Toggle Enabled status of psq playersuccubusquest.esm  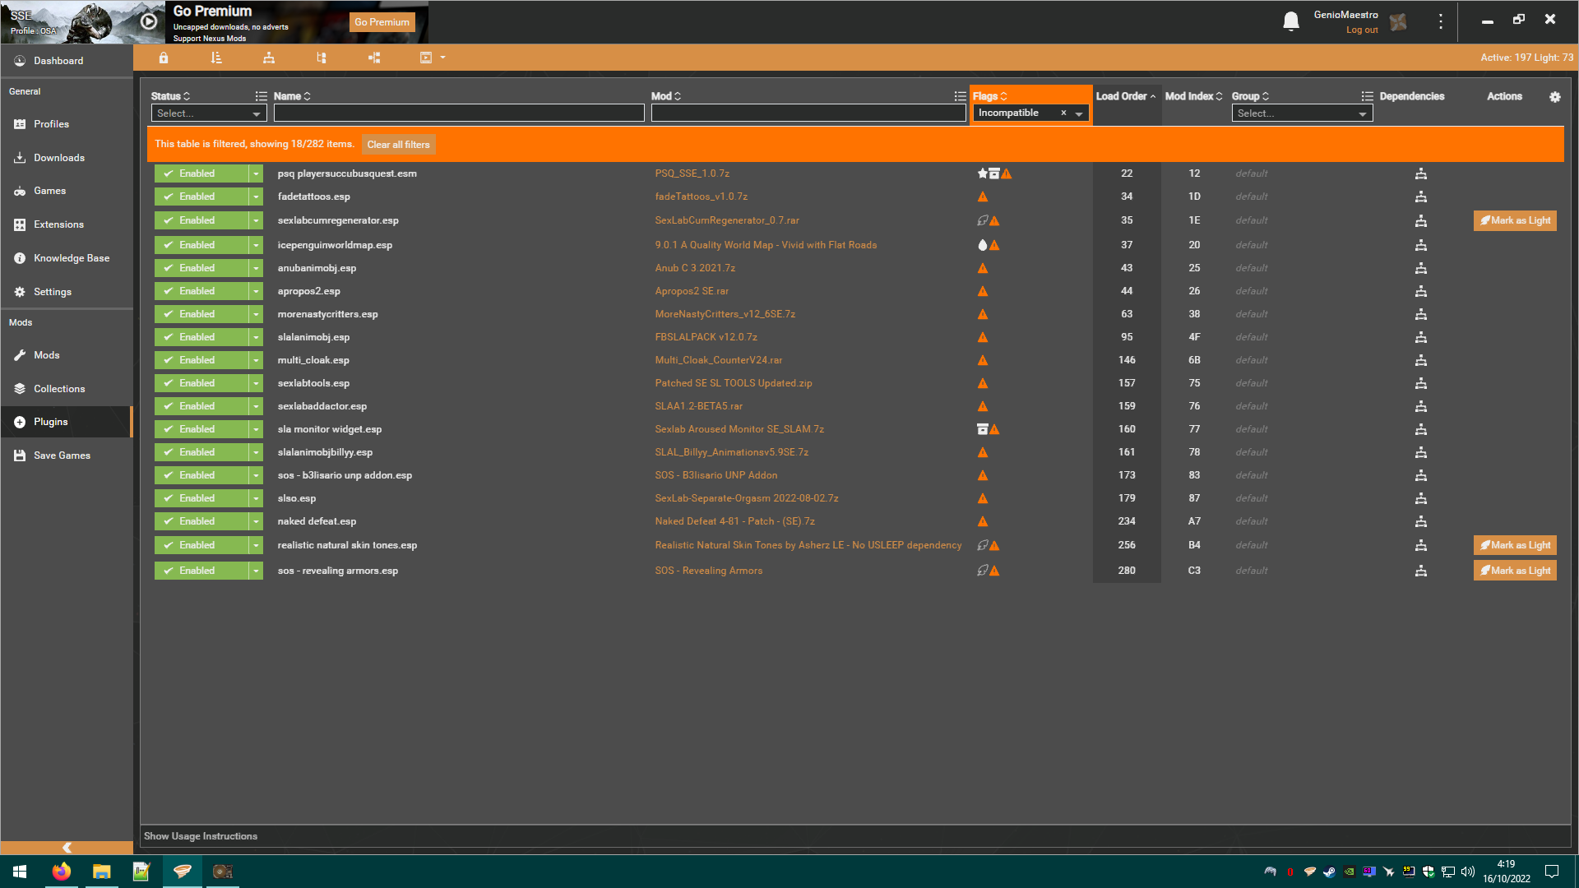(x=201, y=173)
